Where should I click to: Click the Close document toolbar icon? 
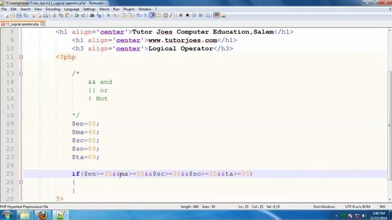[32, 15]
